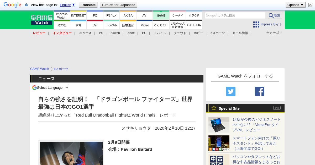Click the PR badge in Special Site
The height and width of the screenshot is (165, 315).
[277, 108]
